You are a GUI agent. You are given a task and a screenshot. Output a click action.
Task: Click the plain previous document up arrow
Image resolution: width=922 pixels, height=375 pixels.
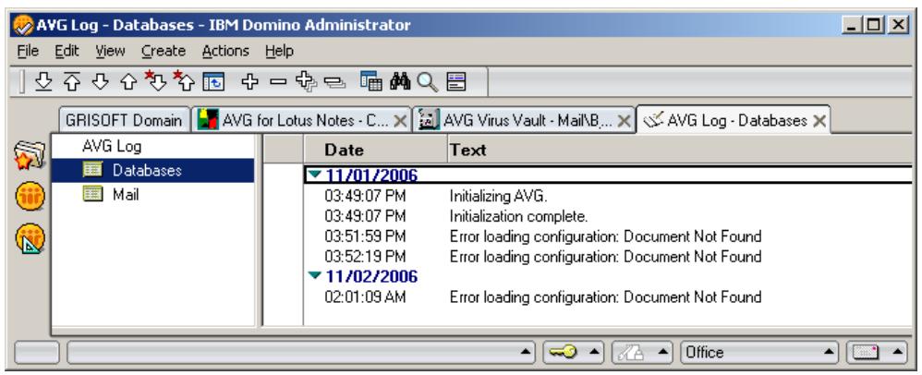tap(128, 81)
